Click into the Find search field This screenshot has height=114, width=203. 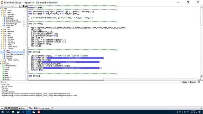click(x=10, y=6)
